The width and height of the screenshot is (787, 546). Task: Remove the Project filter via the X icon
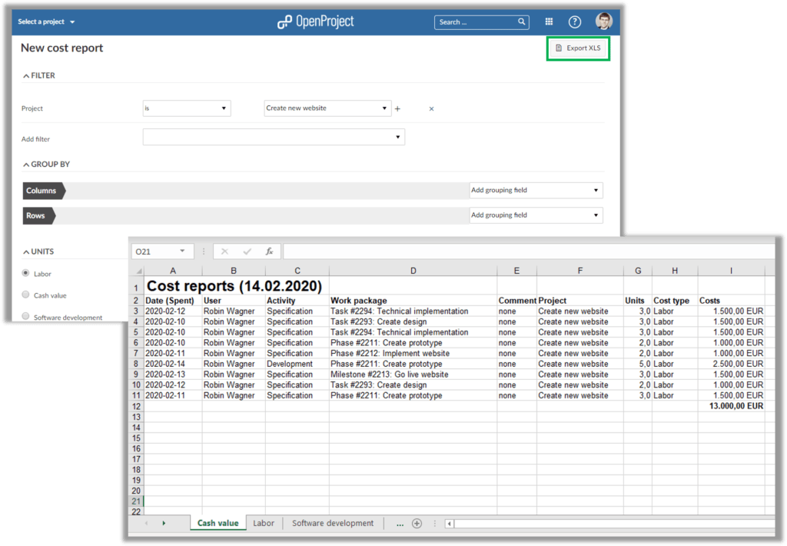[x=431, y=108]
